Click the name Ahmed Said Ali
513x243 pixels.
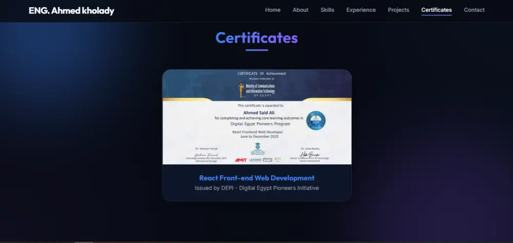click(x=259, y=113)
